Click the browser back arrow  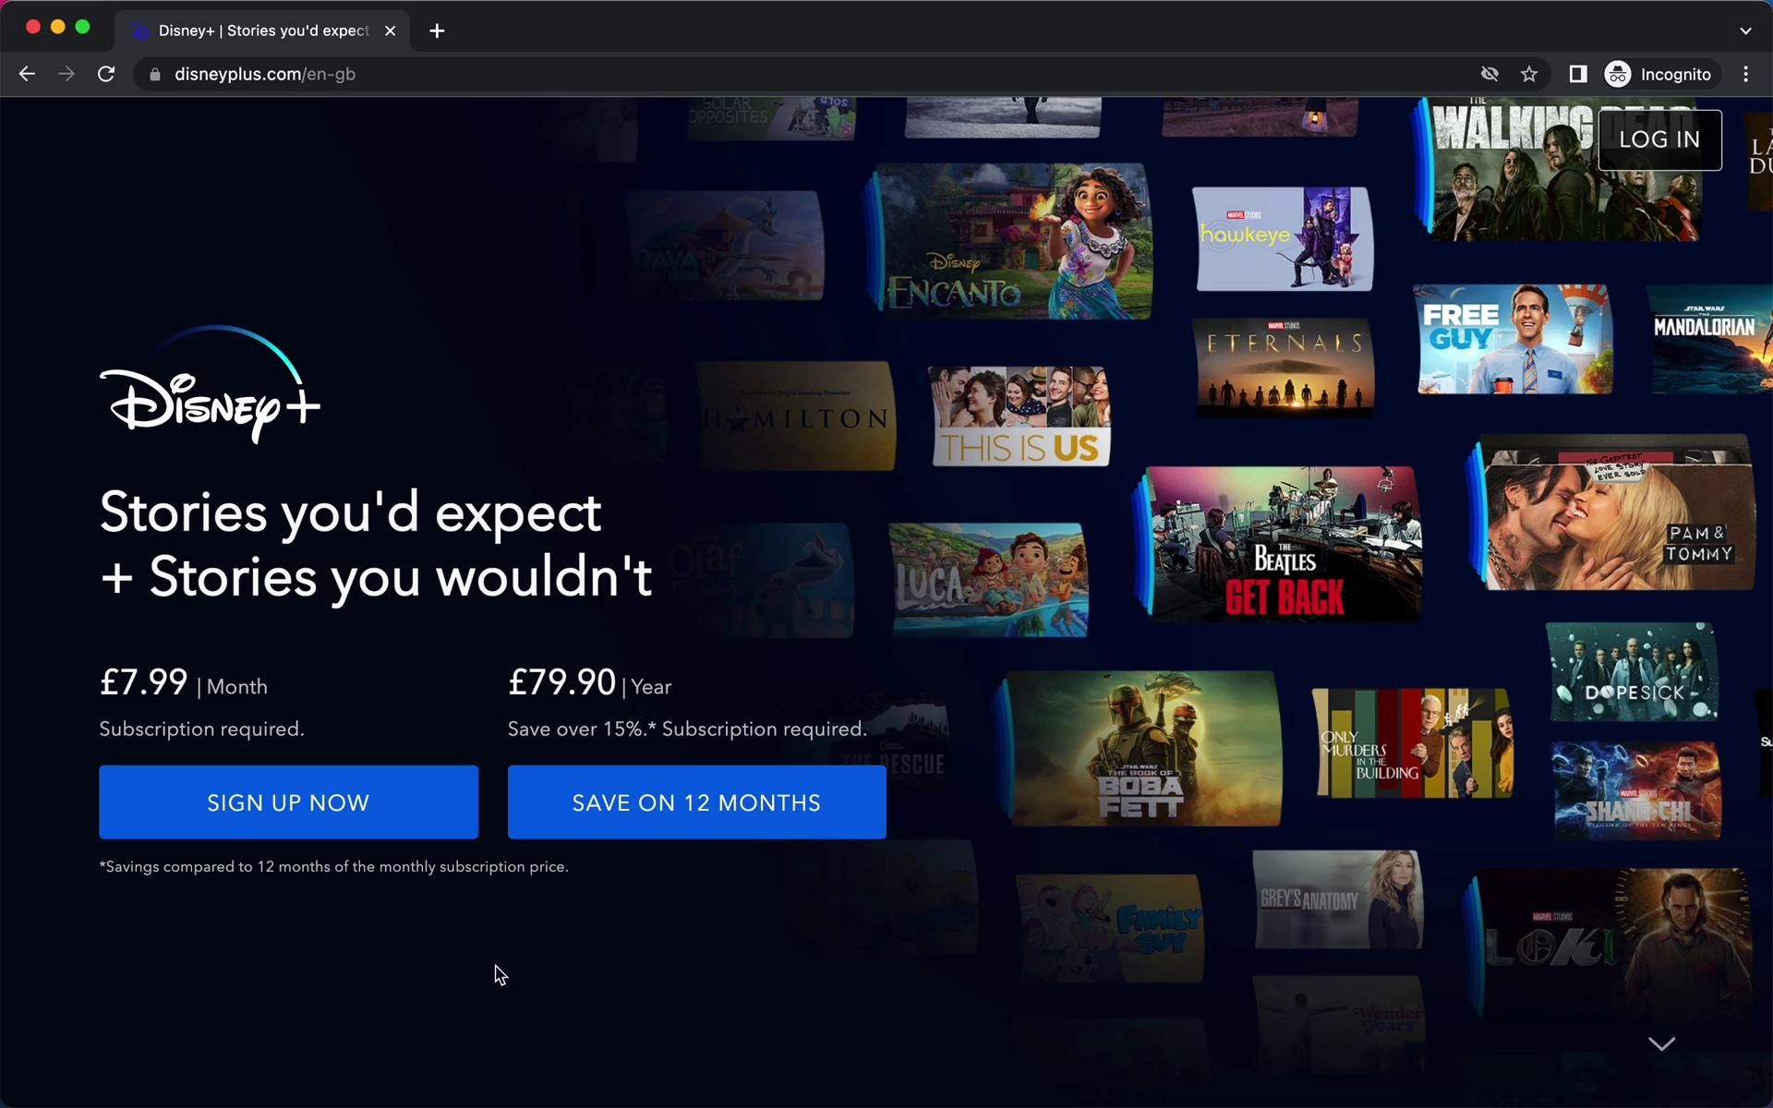(27, 74)
